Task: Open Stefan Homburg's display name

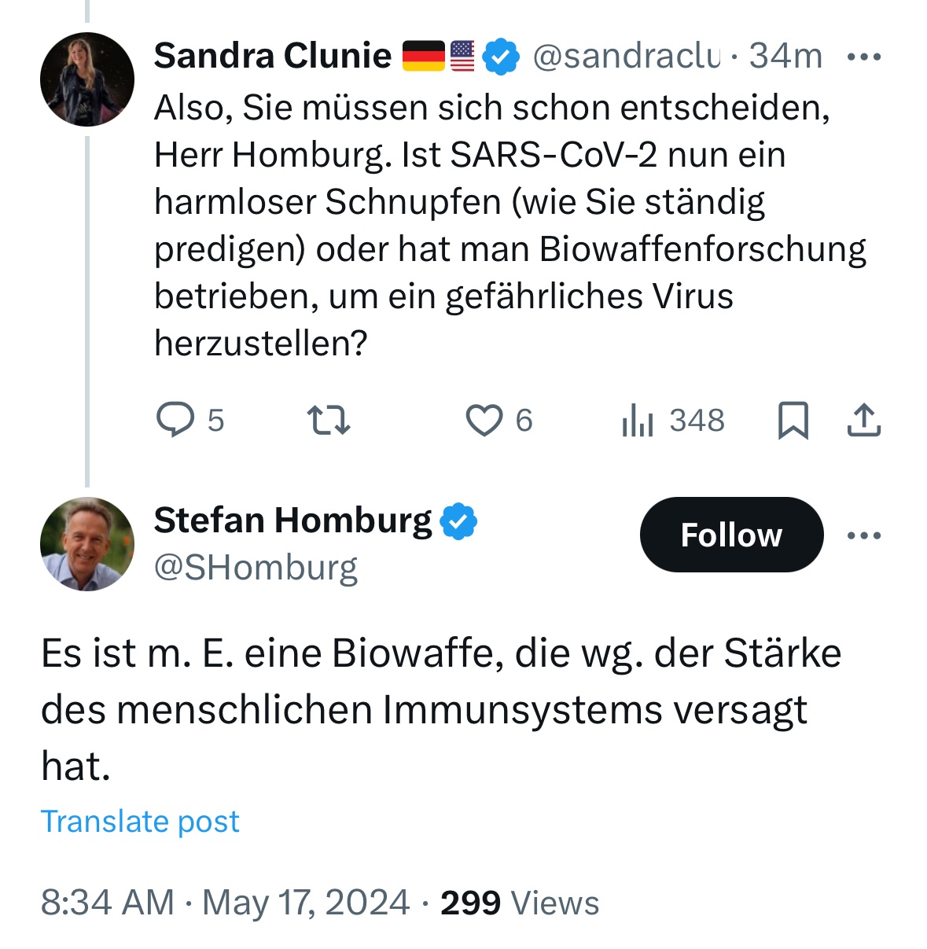Action: [x=292, y=520]
